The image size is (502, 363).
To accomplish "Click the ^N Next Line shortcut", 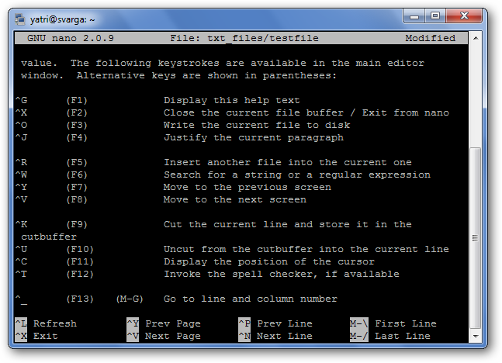I will click(275, 336).
